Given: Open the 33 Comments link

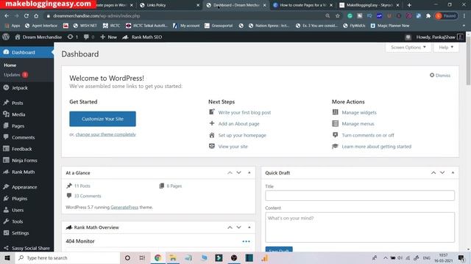Looking at the screenshot, I should (88, 196).
